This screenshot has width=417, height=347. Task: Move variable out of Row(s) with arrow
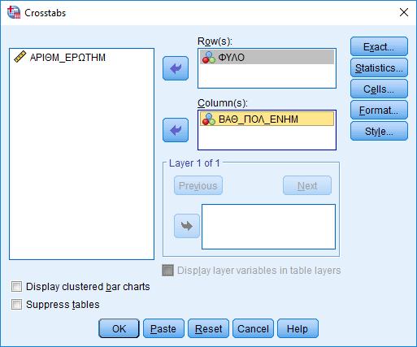(x=176, y=68)
